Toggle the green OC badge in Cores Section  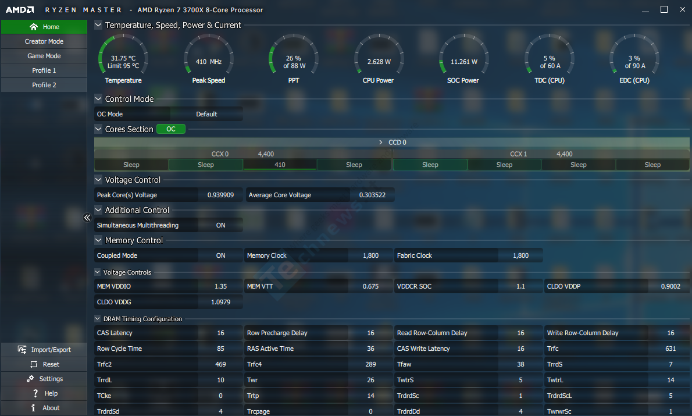pyautogui.click(x=171, y=129)
